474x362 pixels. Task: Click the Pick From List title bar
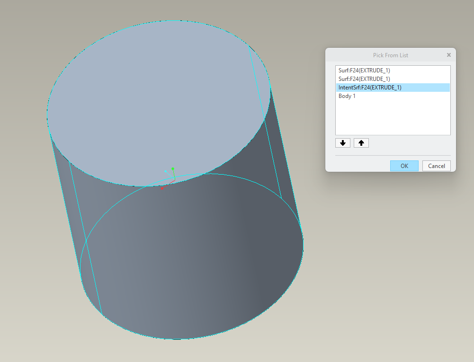[390, 55]
